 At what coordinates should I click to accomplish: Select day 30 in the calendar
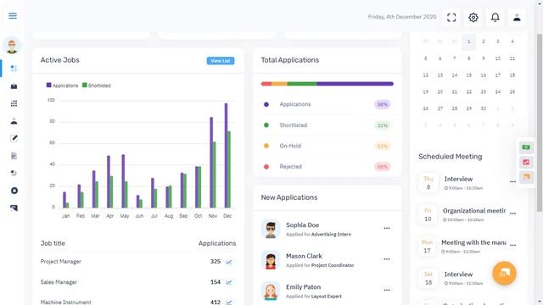(x=483, y=108)
